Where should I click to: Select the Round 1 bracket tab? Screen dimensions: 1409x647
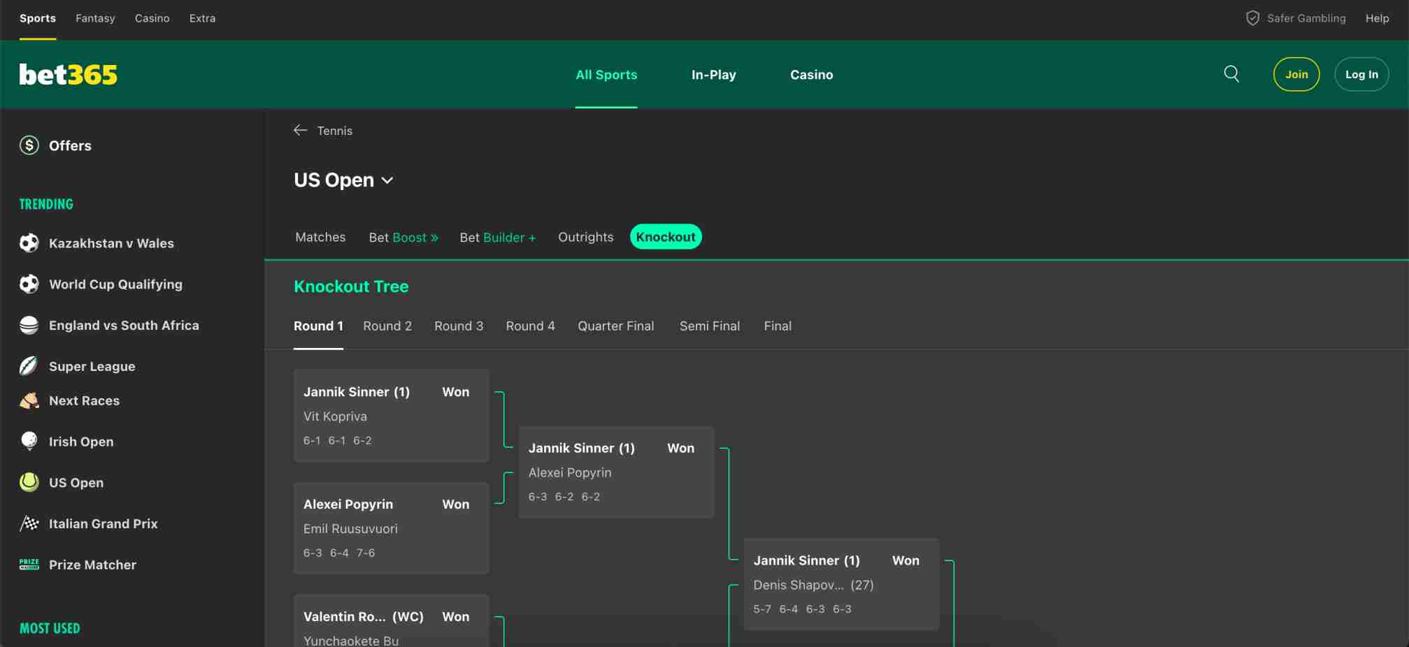(318, 326)
